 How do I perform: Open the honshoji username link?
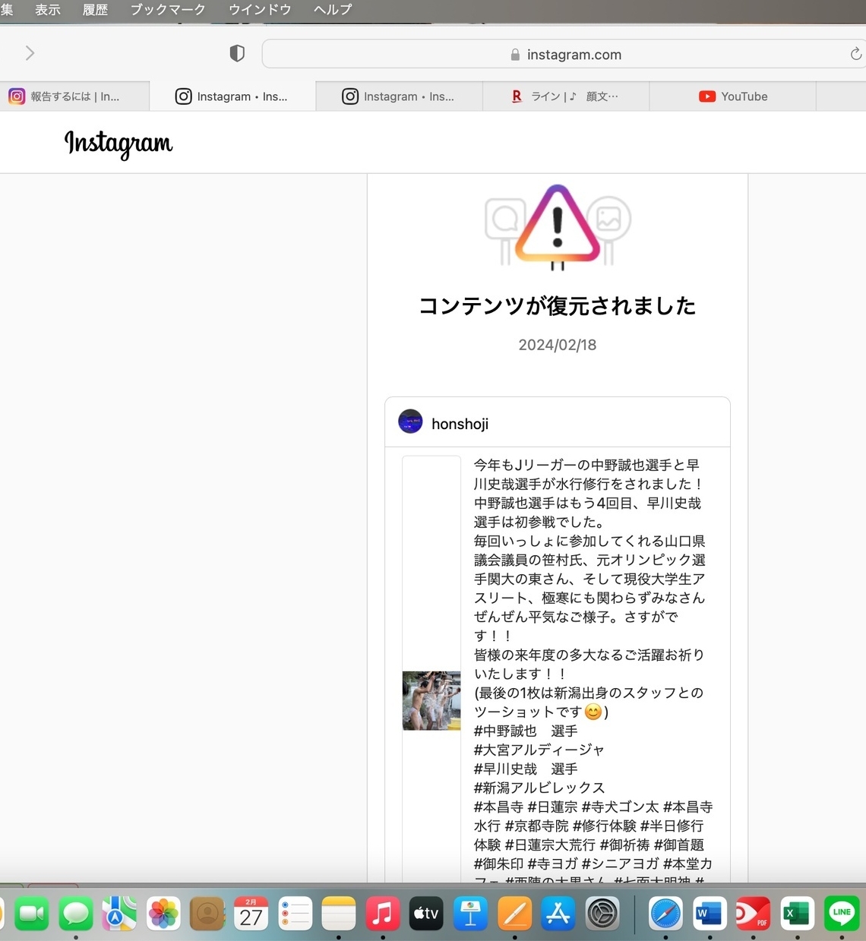pyautogui.click(x=460, y=424)
